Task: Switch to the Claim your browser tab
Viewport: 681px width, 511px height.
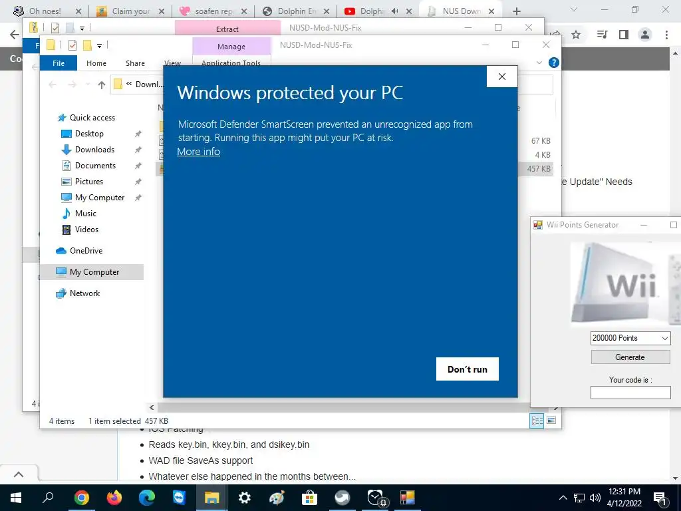Action: pyautogui.click(x=130, y=11)
